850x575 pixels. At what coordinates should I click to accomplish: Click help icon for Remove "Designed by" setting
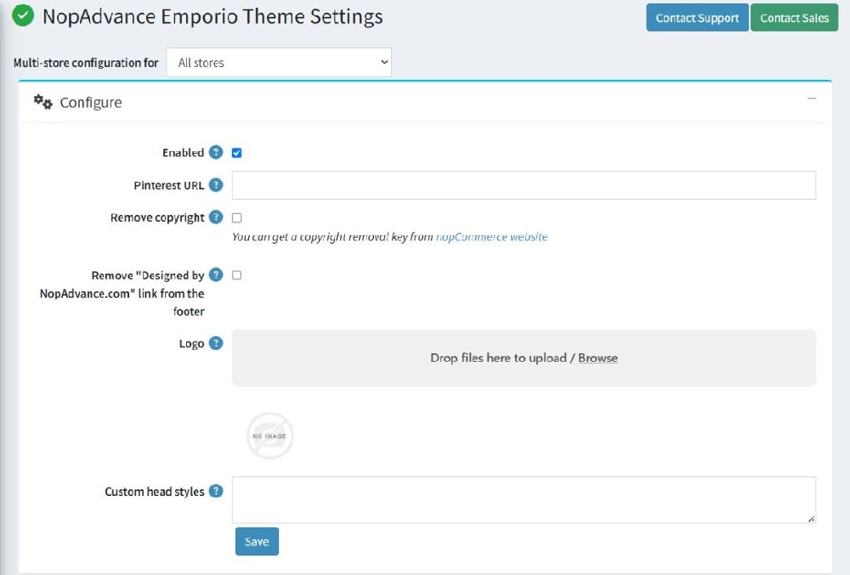[x=216, y=275]
